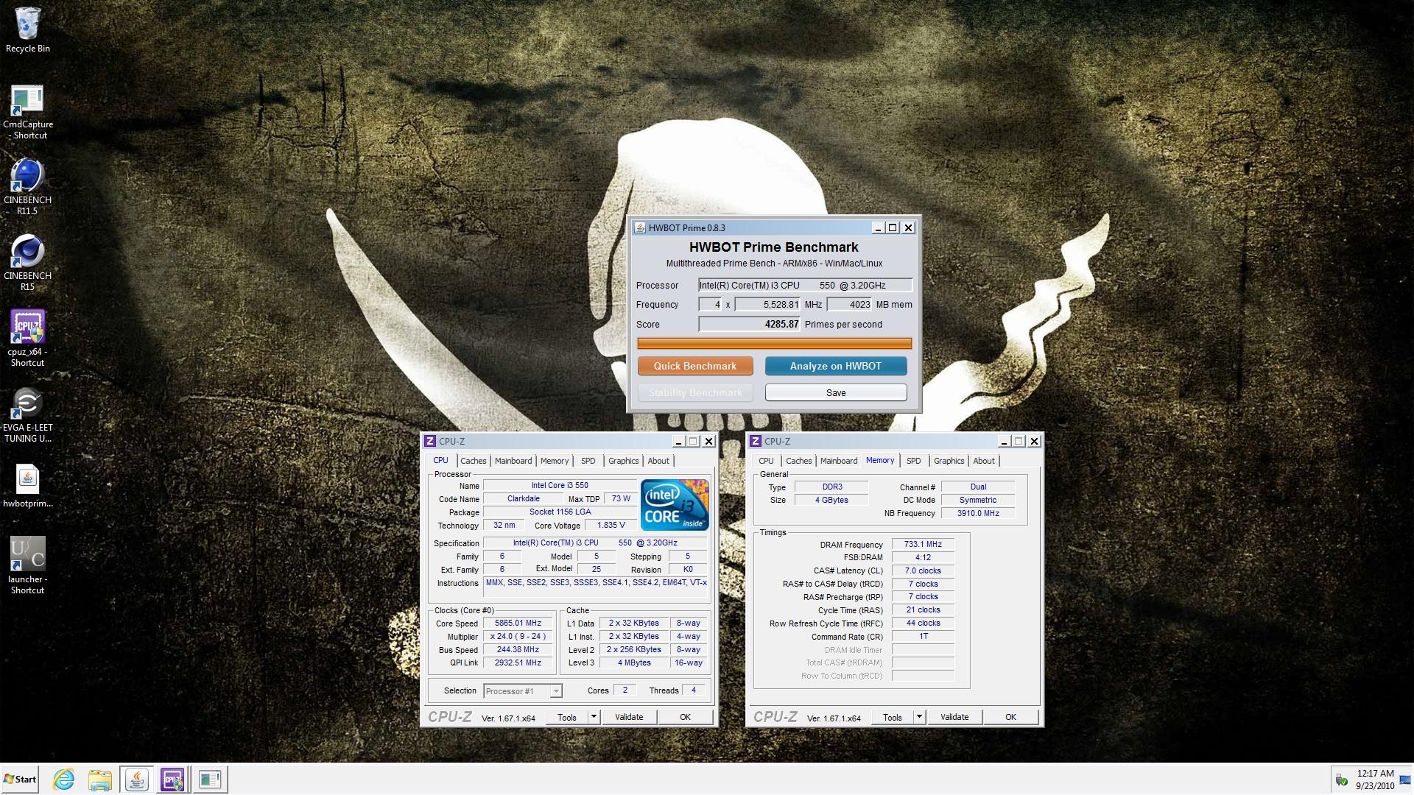The height and width of the screenshot is (795, 1414).
Task: Open the launcher shortcut icon
Action: coord(27,565)
